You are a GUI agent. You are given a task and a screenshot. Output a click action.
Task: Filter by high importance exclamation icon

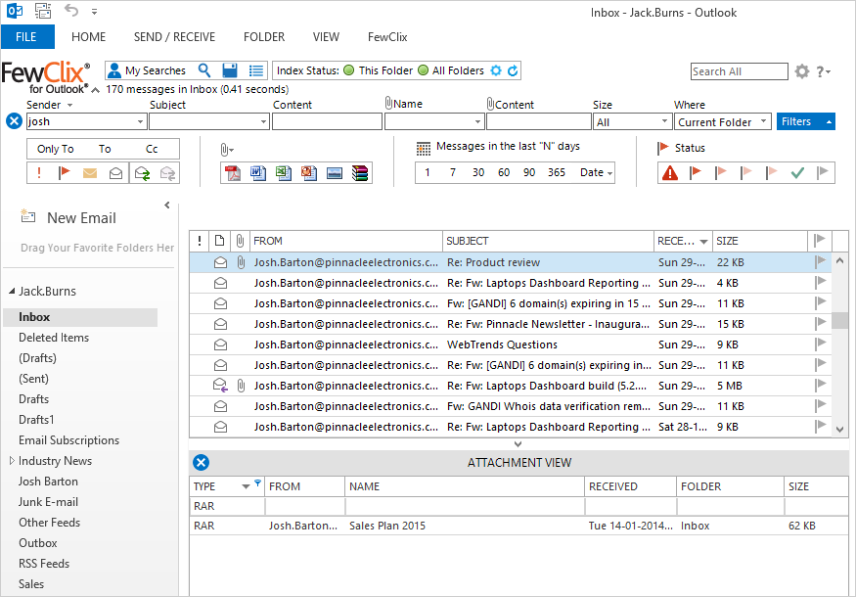(39, 173)
